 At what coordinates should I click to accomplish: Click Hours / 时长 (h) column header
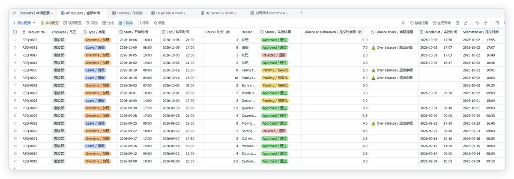[221, 32]
